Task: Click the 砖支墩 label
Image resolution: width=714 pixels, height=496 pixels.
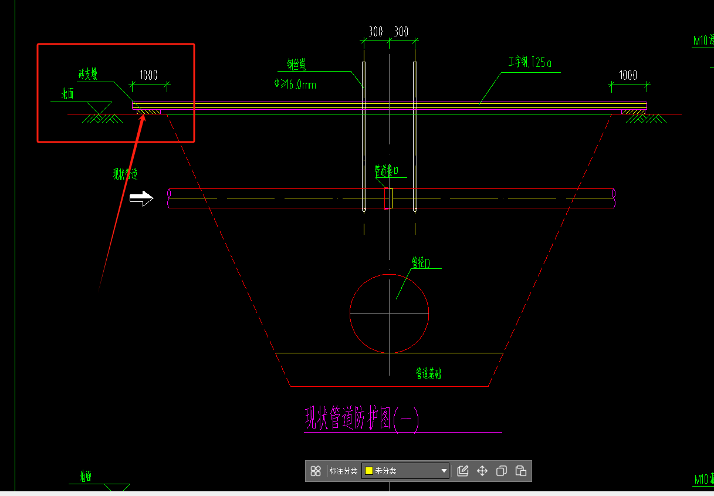Action: (x=88, y=75)
